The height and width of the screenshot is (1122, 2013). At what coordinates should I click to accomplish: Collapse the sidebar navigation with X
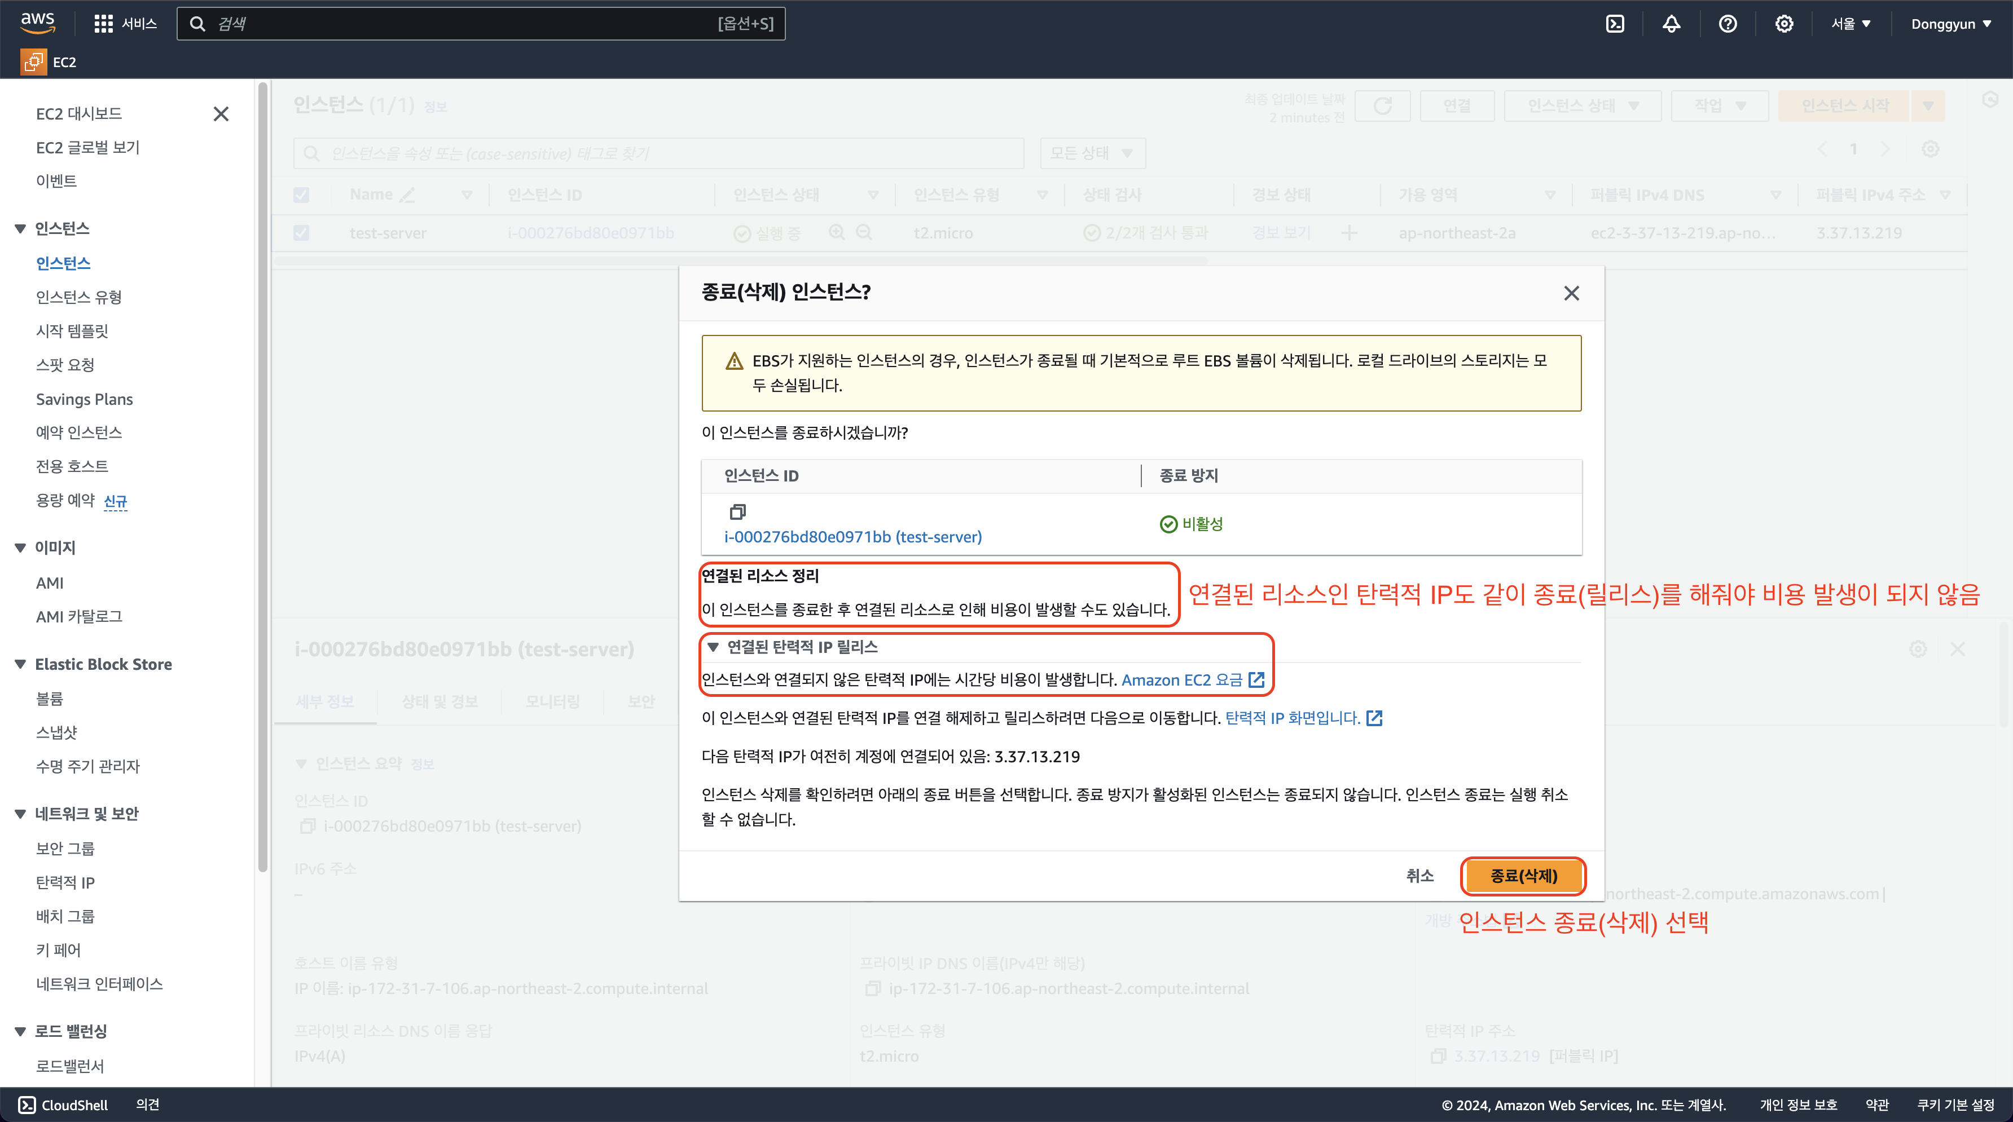tap(221, 114)
